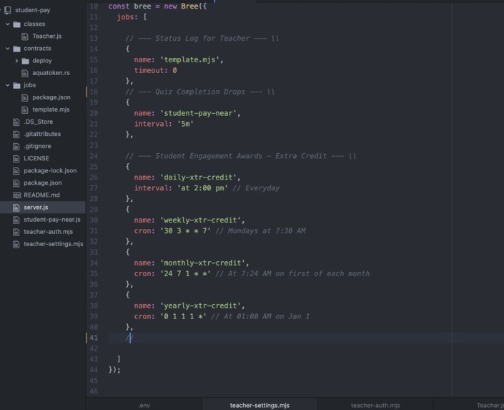Image resolution: width=504 pixels, height=410 pixels.
Task: Open aquatoken.rs file in tree
Action: point(51,73)
